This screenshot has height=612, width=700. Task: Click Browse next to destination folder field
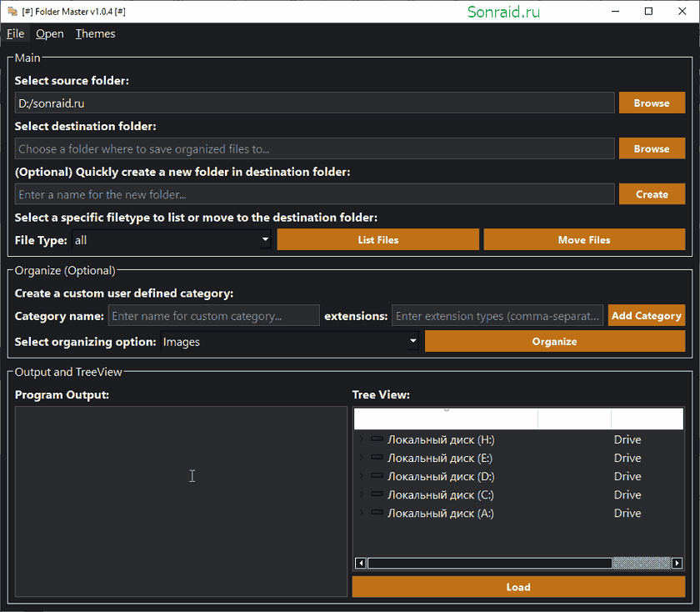pyautogui.click(x=652, y=148)
